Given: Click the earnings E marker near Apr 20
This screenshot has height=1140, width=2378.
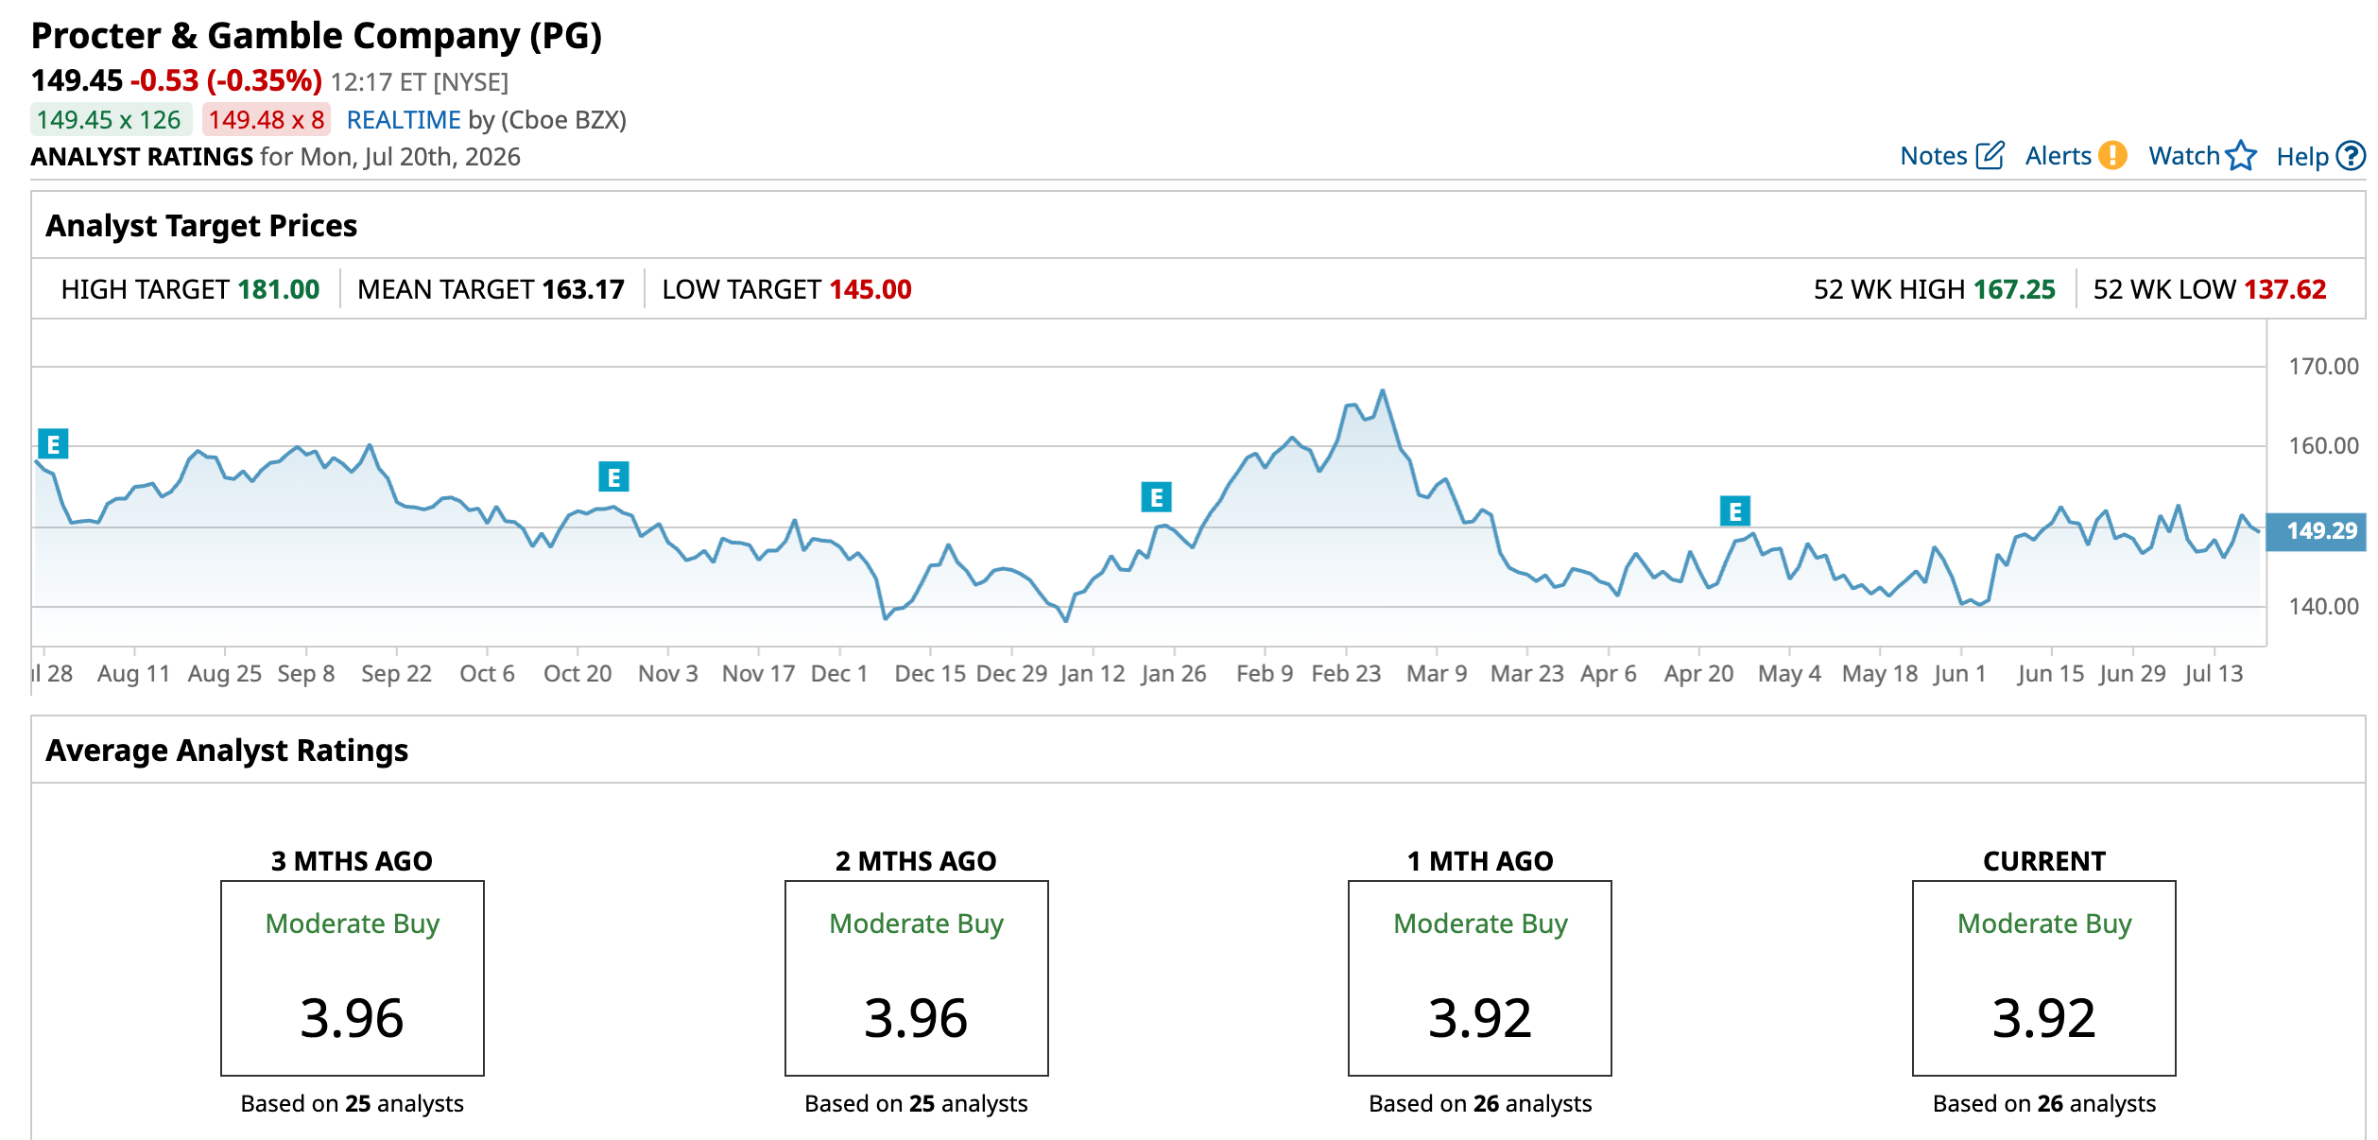Looking at the screenshot, I should tap(1734, 511).
